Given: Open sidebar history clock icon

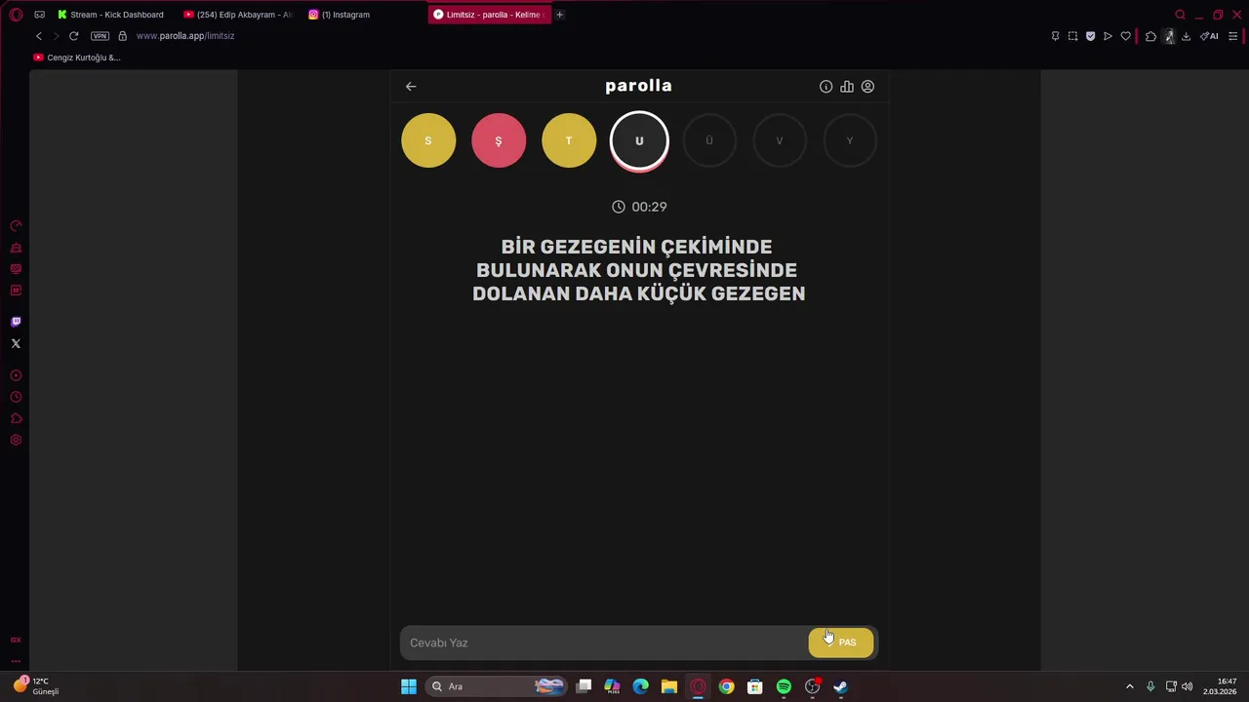Looking at the screenshot, I should coord(16,397).
